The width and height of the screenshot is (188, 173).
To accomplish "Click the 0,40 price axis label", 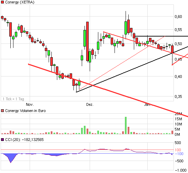I will tap(178, 77).
